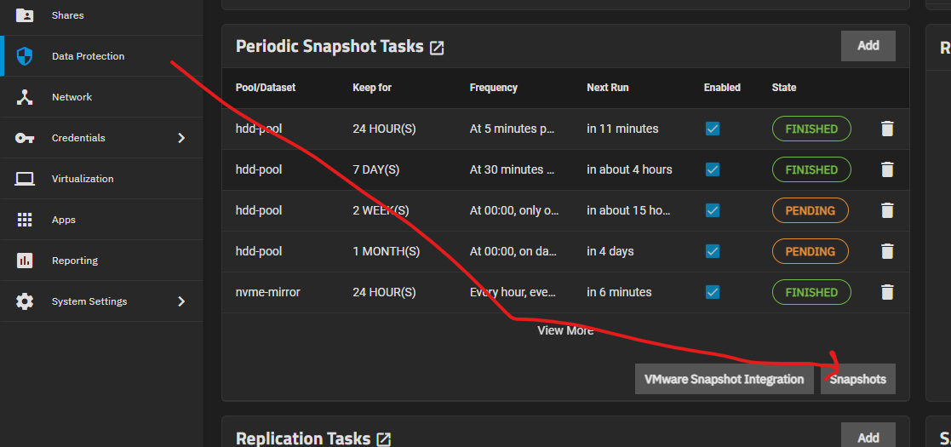Delete the hdd-pool 24 HOUR(S) snapshot task
The height and width of the screenshot is (447, 951).
(887, 129)
